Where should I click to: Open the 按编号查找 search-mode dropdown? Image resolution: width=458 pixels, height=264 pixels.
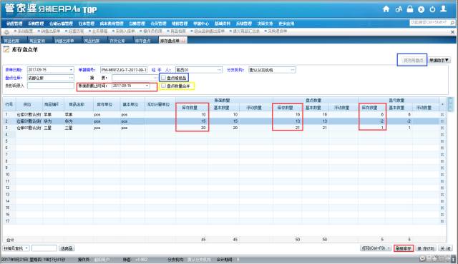[26, 248]
